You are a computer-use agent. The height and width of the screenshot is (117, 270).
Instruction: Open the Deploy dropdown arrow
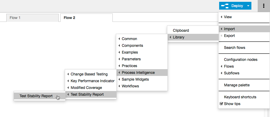pyautogui.click(x=248, y=6)
